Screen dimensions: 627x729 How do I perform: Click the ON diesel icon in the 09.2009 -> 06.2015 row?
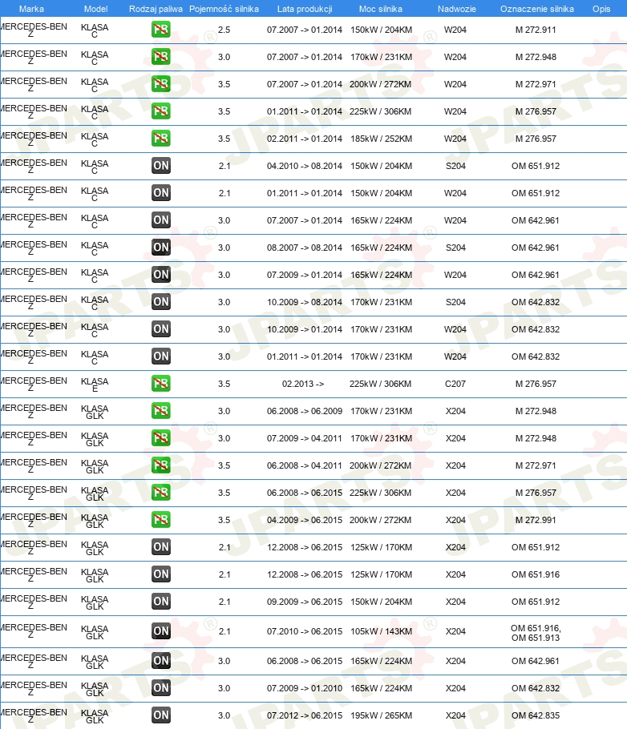(x=160, y=602)
